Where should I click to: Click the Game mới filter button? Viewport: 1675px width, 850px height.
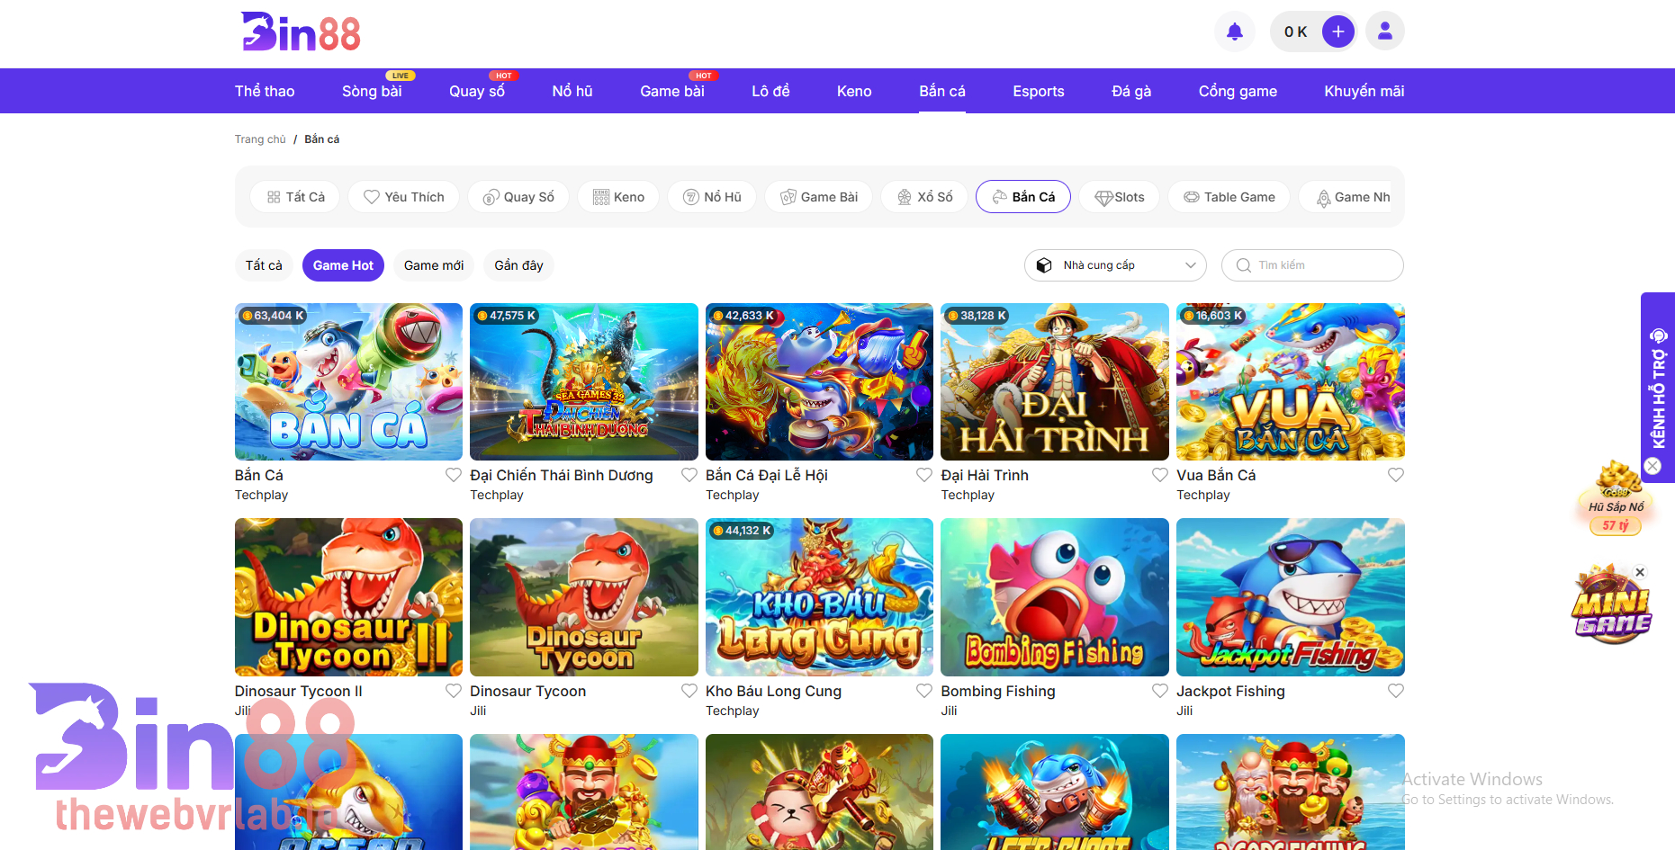(434, 265)
